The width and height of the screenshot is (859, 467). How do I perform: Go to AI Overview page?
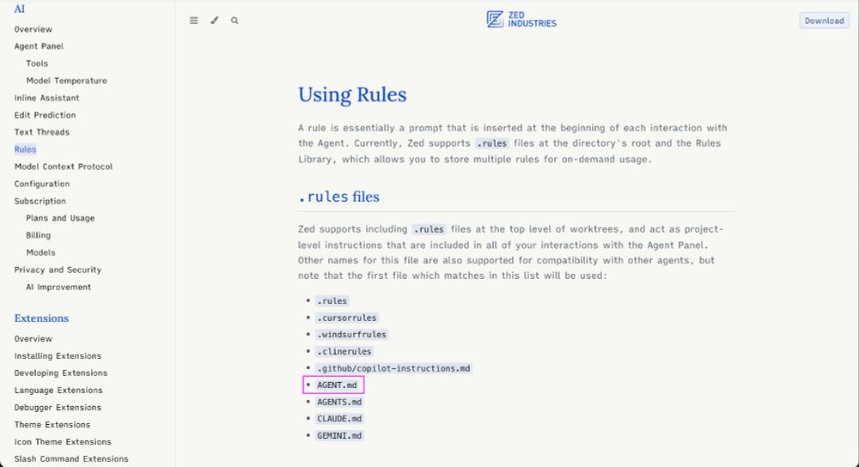(x=34, y=29)
